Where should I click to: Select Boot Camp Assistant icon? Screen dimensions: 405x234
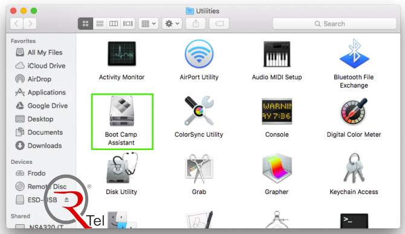[x=121, y=111]
